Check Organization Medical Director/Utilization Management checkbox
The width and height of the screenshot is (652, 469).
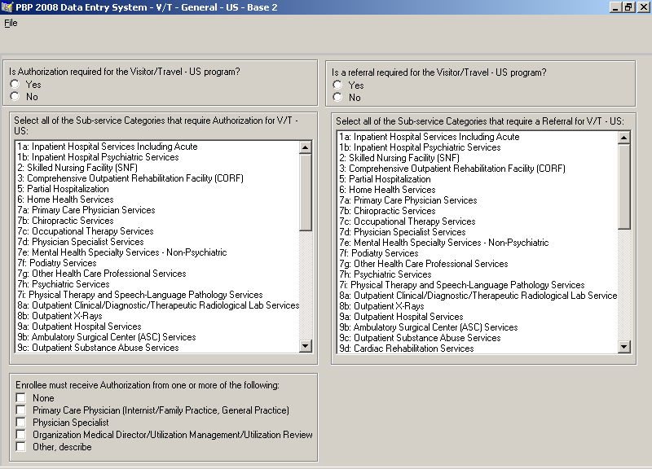coord(21,435)
